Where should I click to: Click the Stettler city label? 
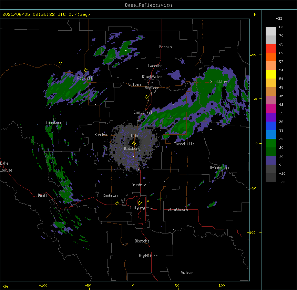(x=218, y=82)
